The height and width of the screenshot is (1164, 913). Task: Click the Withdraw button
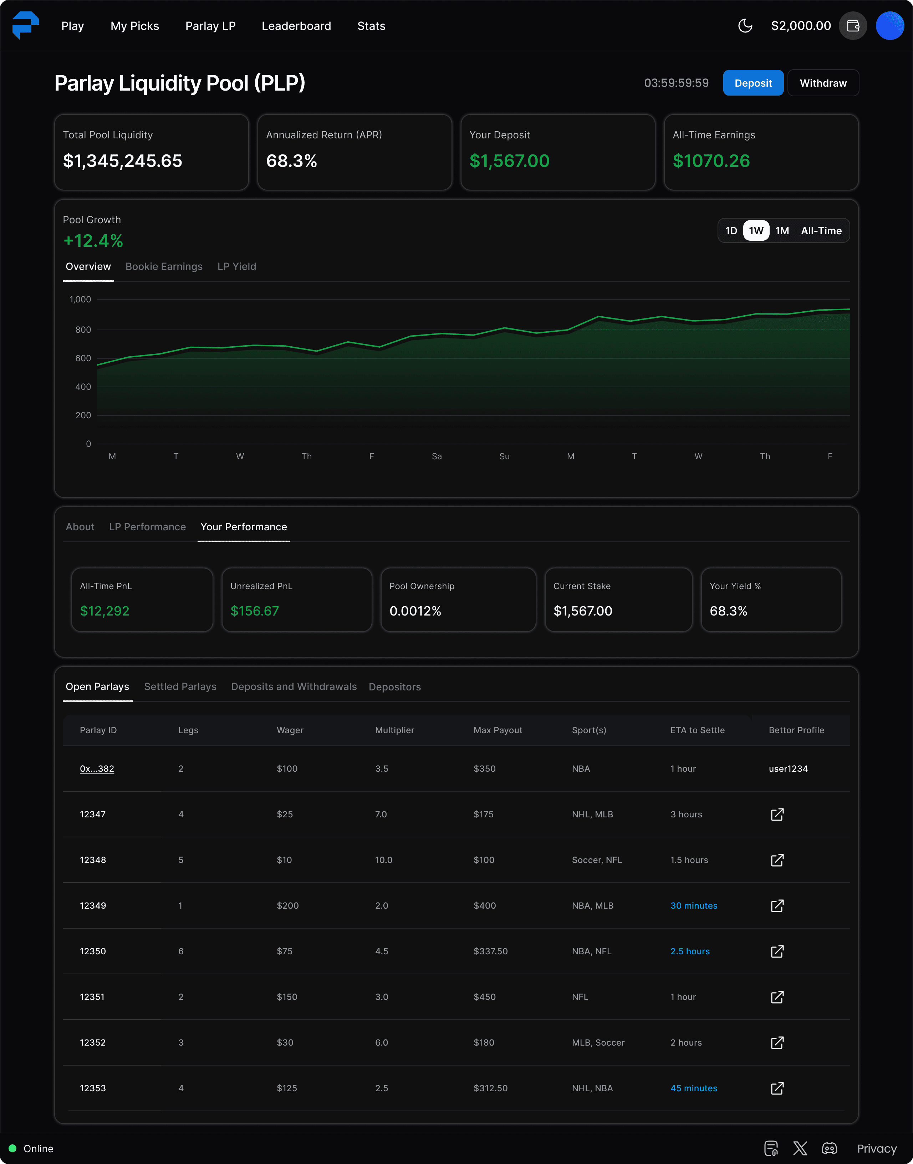tap(823, 83)
